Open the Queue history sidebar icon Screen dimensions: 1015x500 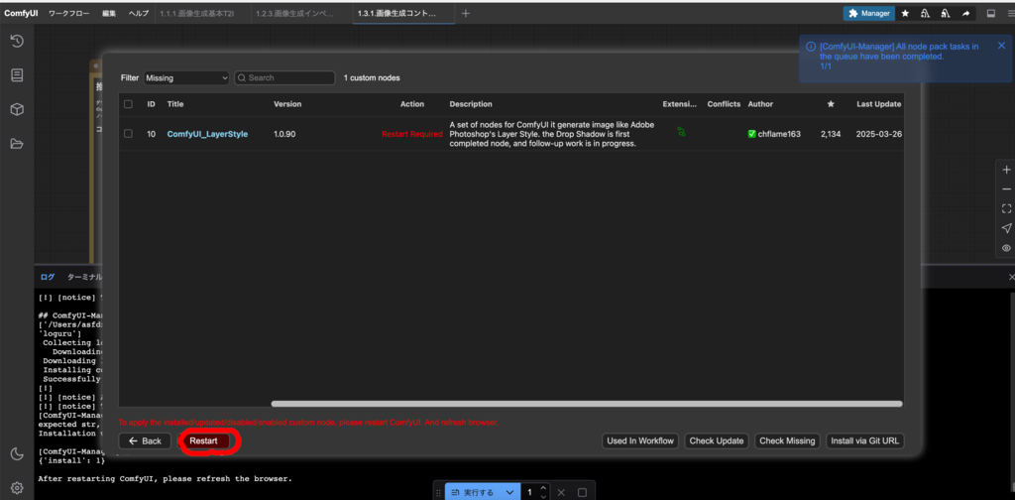[x=17, y=42]
